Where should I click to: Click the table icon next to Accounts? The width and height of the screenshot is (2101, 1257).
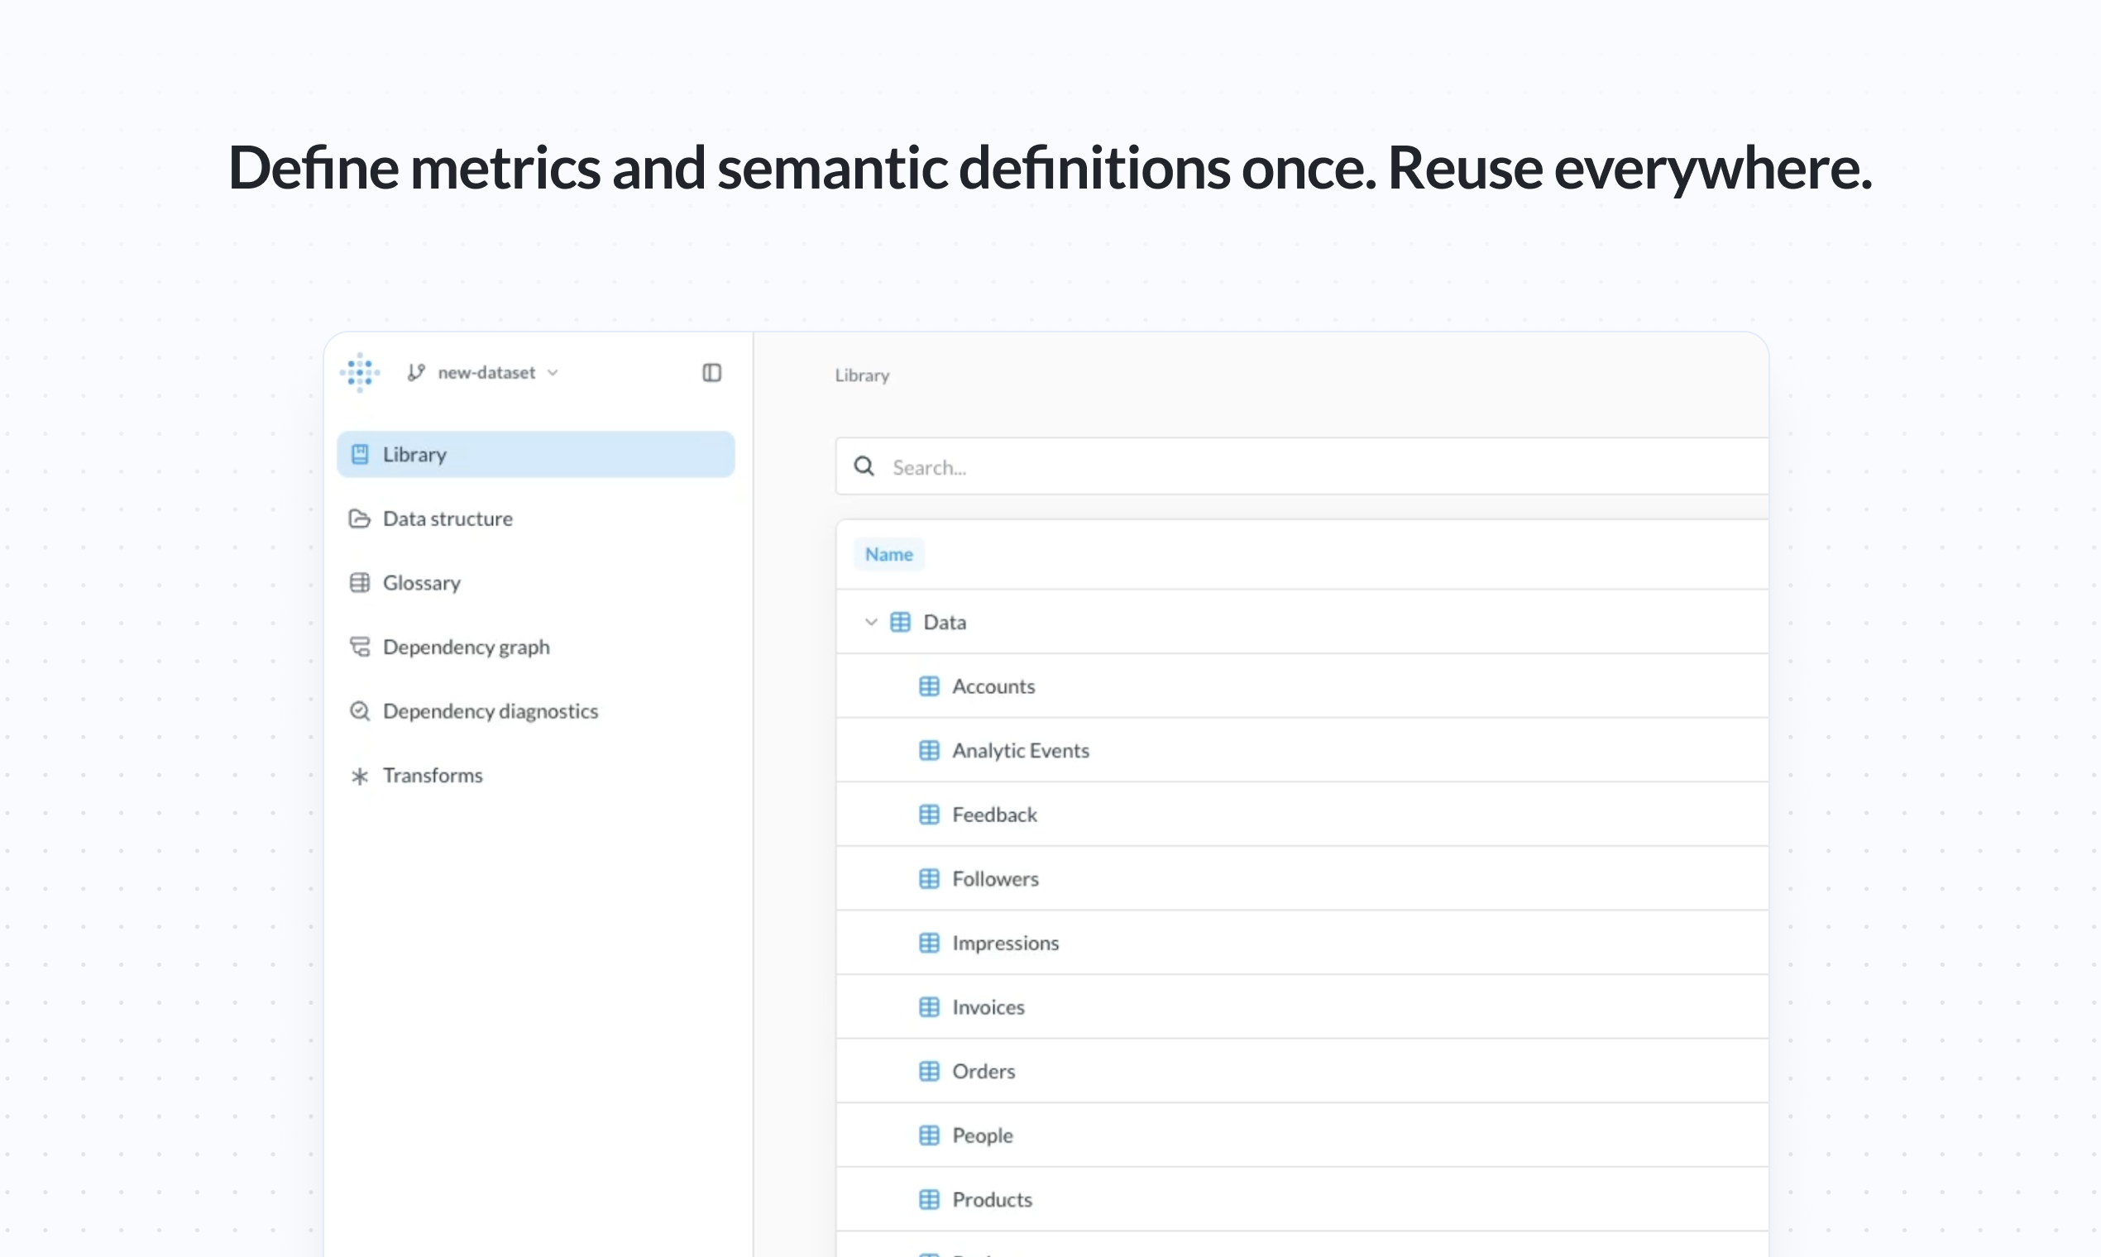click(x=930, y=686)
